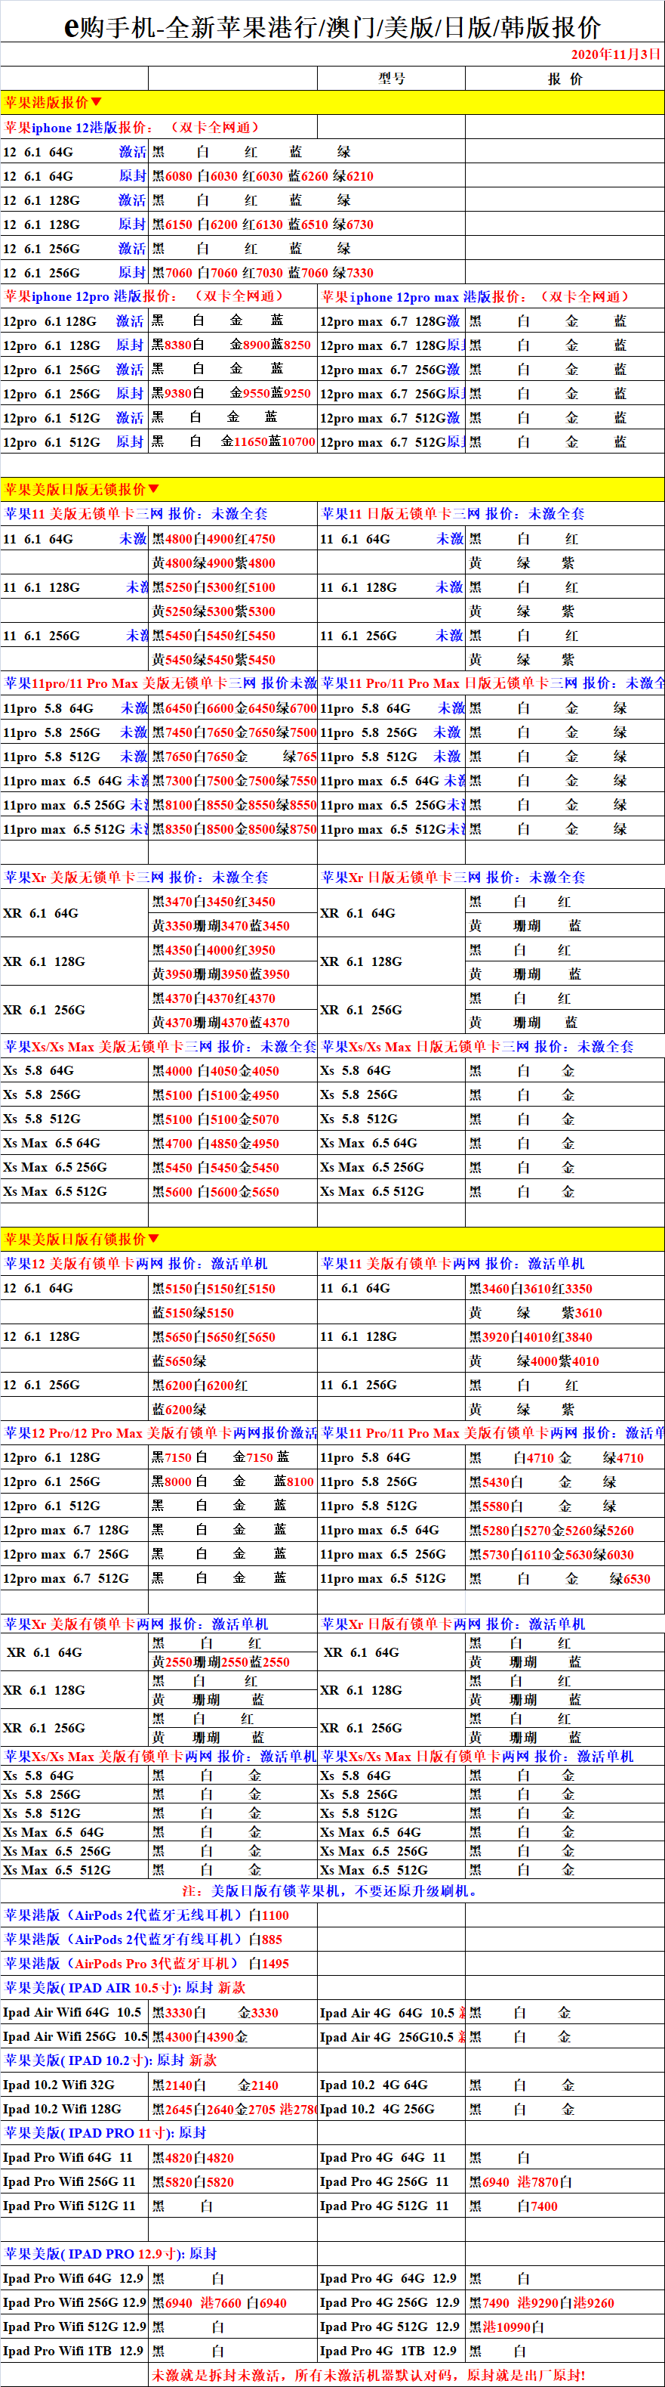The image size is (665, 2387).
Task: Select cell '黑7490 港9290白港9260'
Action: point(564,2302)
